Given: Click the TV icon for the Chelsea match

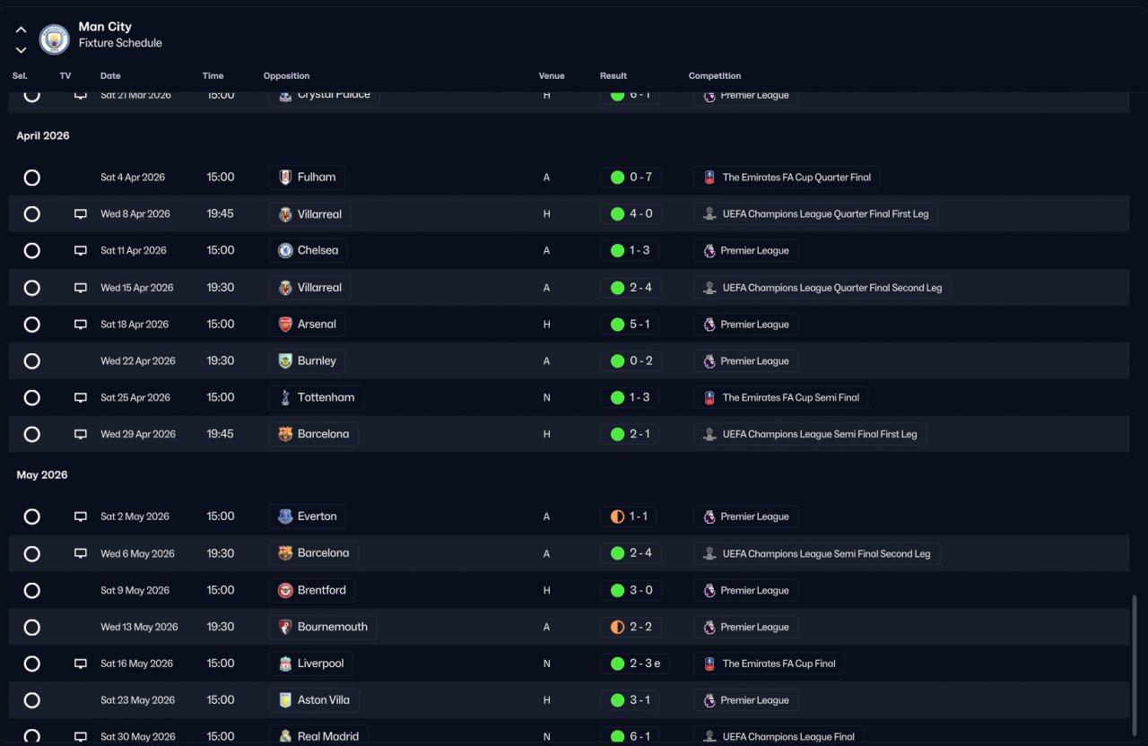Looking at the screenshot, I should click(x=81, y=251).
